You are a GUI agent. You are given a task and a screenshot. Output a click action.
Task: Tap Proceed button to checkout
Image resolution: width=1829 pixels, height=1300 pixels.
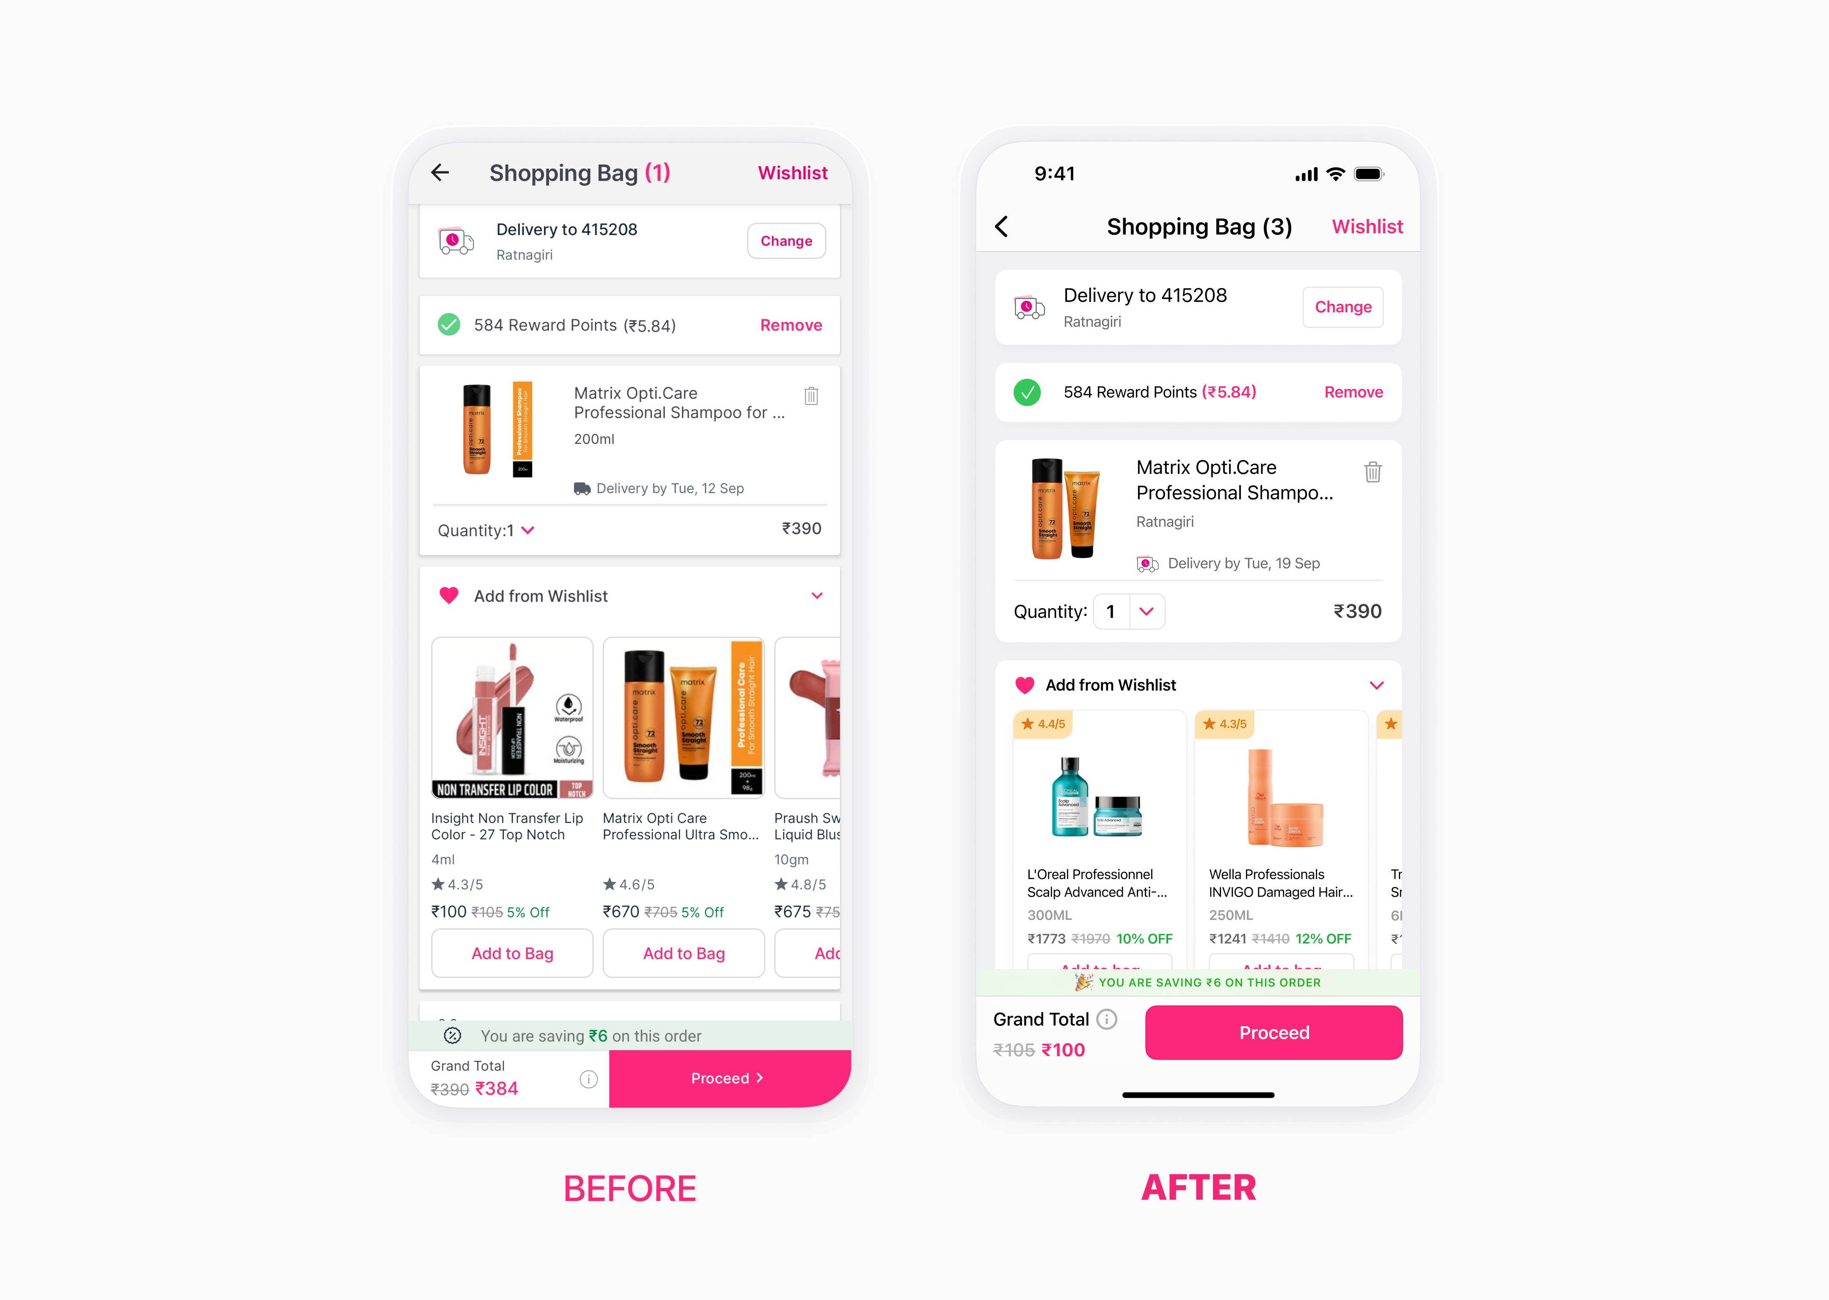[x=1273, y=1033]
